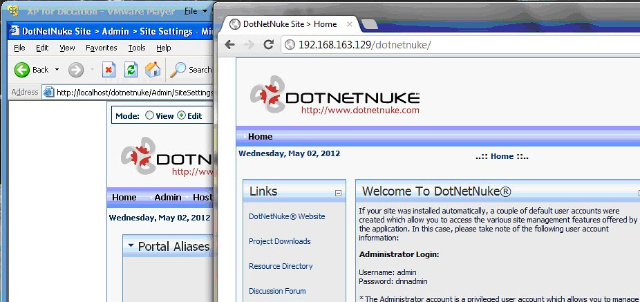Collapse the Links panel with minus icon
Screen dimensions: 640x302
click(x=338, y=193)
